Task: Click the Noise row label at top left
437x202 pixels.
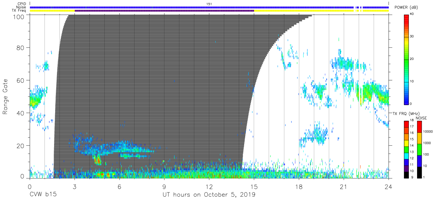Action: point(21,7)
